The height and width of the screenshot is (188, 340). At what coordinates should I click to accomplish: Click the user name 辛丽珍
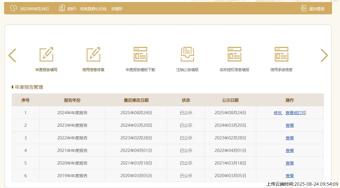click(117, 9)
